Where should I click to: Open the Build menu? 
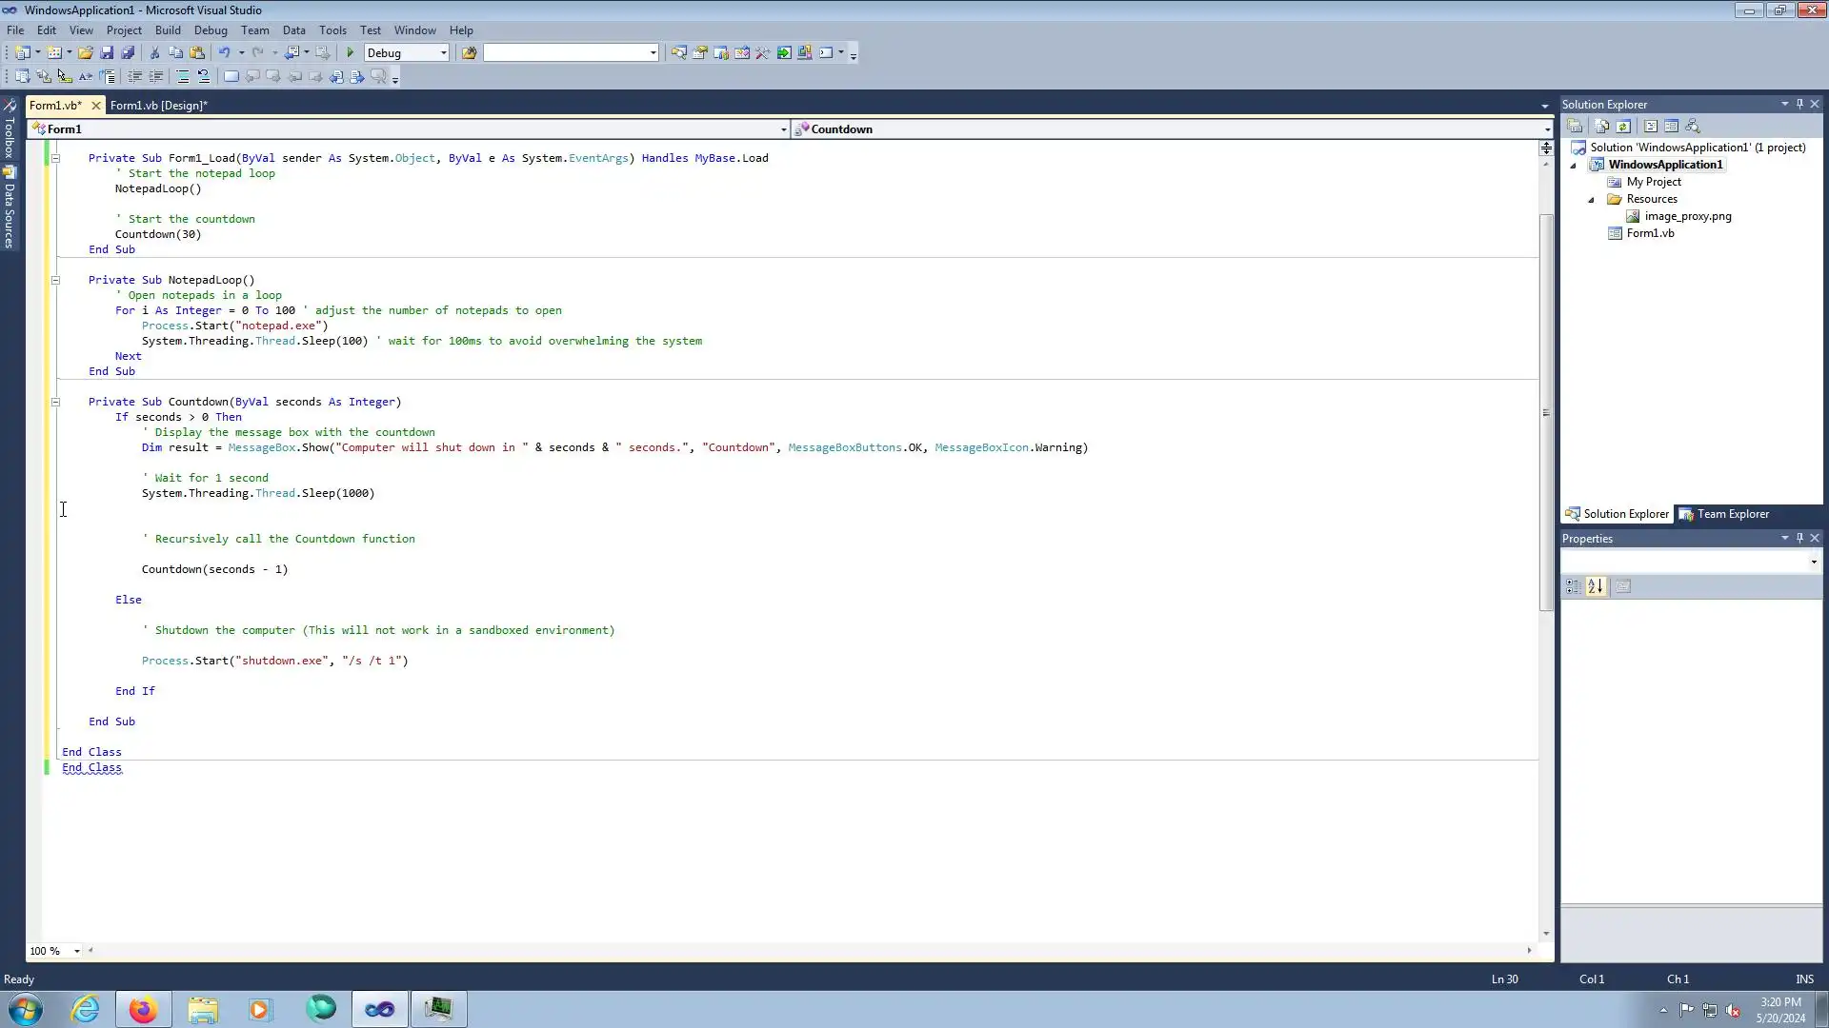pos(168,30)
